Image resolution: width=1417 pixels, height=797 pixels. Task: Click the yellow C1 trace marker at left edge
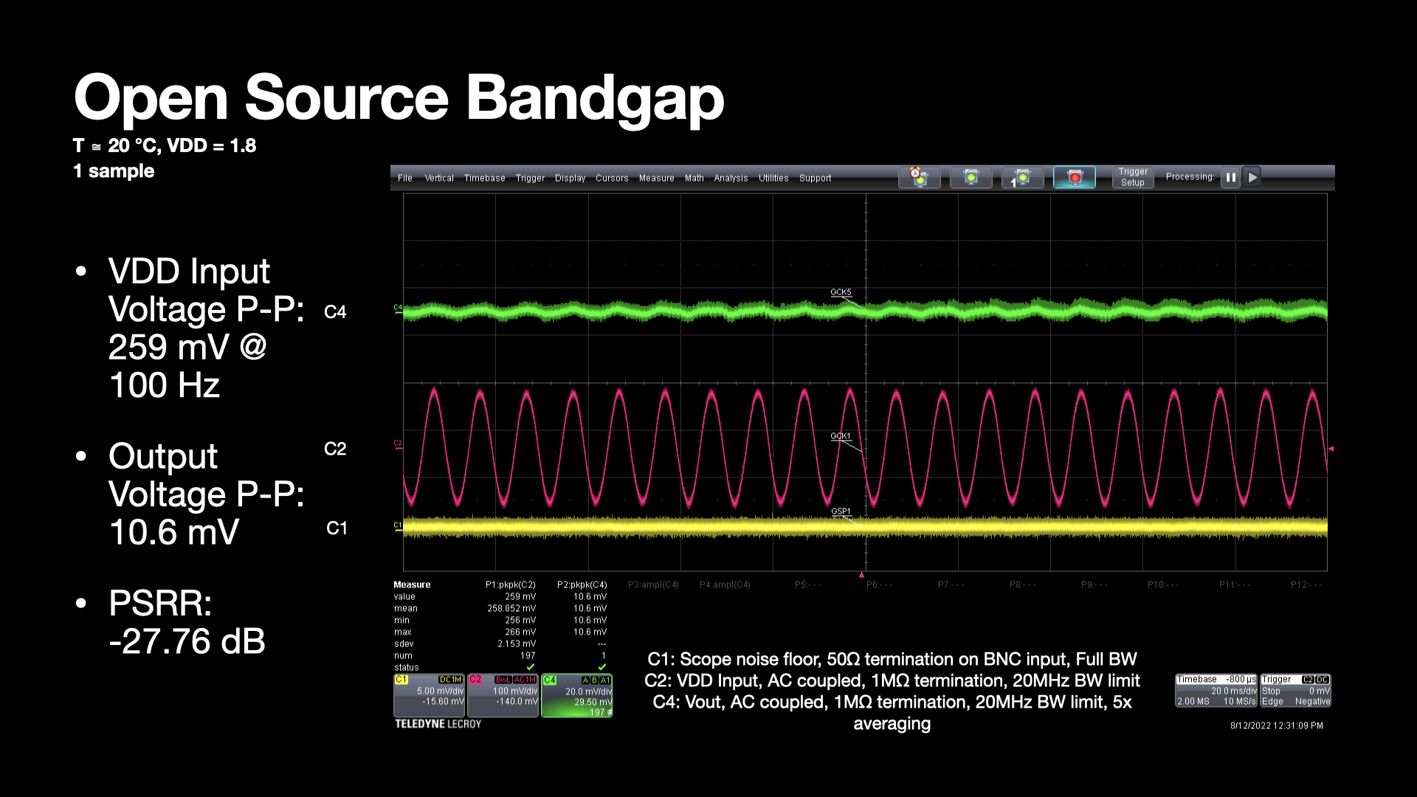tap(398, 525)
